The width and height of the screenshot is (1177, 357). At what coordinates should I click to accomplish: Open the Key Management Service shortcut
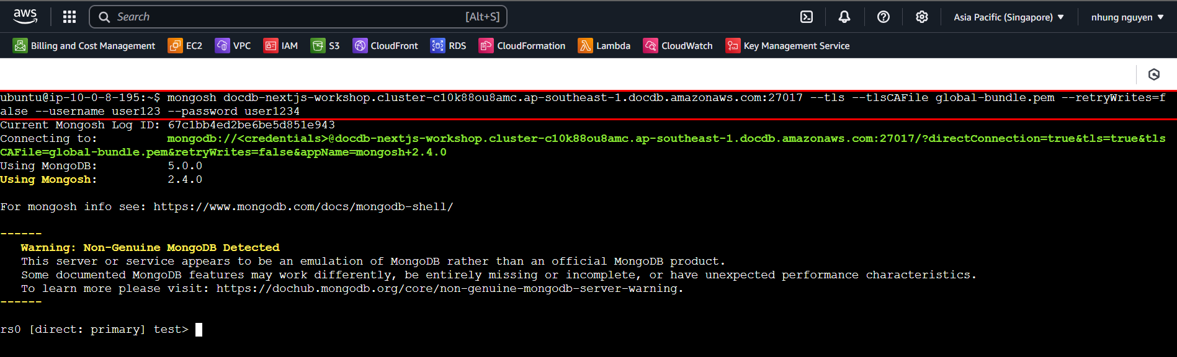787,46
